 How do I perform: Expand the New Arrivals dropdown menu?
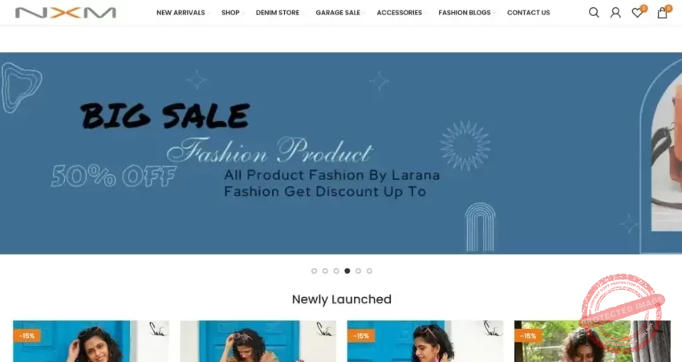coord(181,13)
